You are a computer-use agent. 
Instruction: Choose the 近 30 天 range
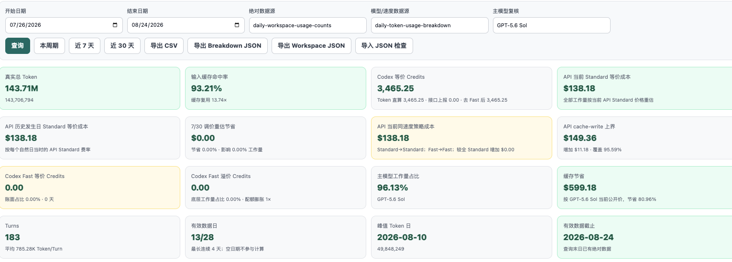point(122,46)
